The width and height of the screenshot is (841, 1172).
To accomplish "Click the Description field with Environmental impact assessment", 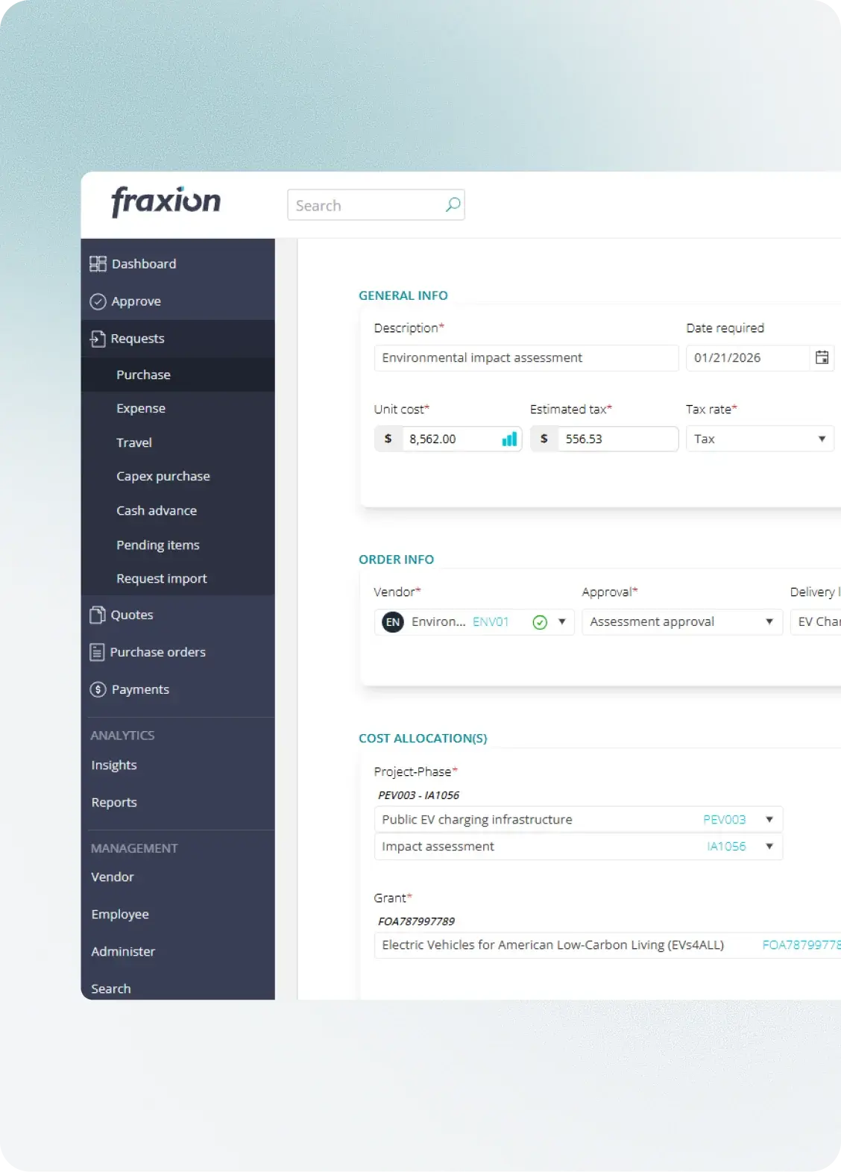I will (x=526, y=357).
